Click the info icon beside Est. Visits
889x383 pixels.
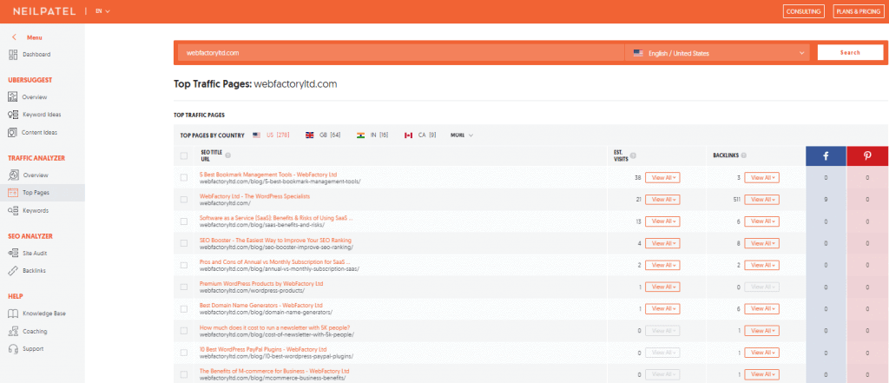click(633, 155)
